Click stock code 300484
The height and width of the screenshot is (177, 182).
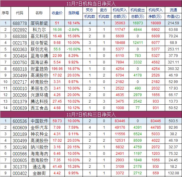click(20, 56)
